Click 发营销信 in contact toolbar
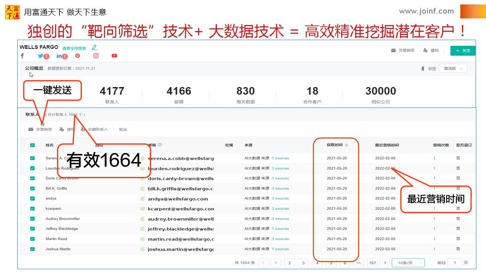 click(40, 130)
